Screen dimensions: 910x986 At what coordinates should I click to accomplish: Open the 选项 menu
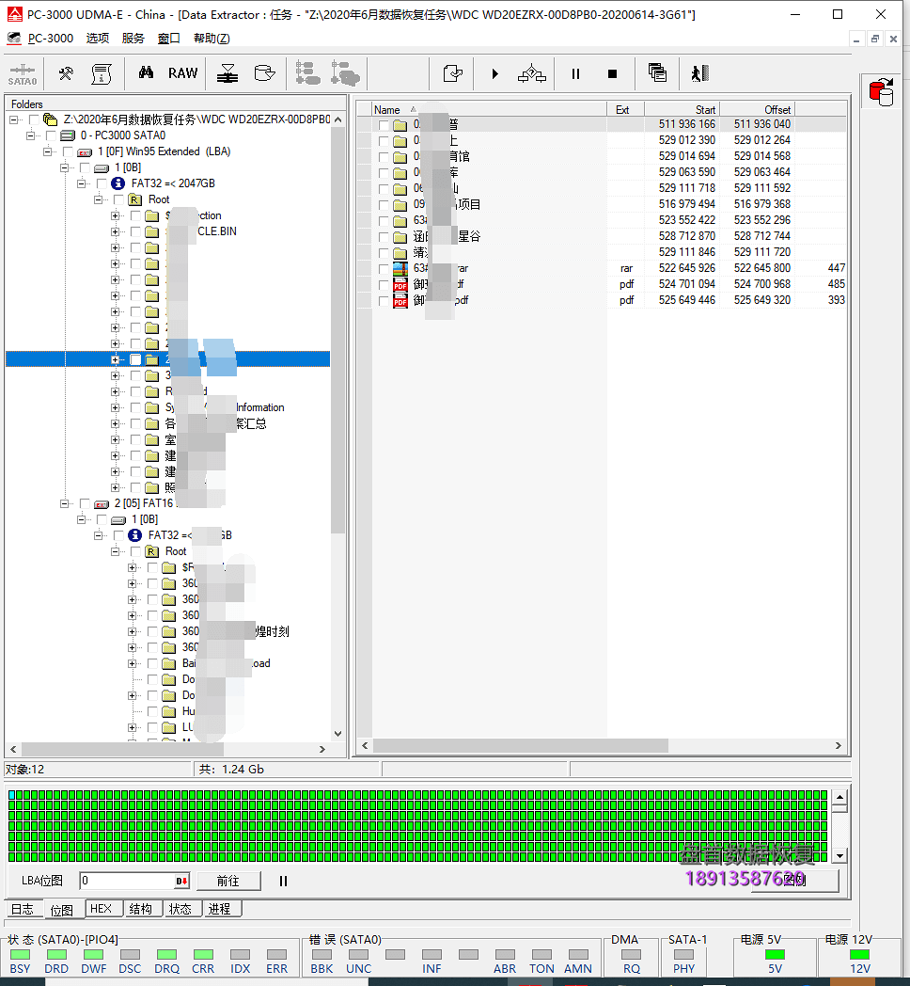(x=98, y=39)
